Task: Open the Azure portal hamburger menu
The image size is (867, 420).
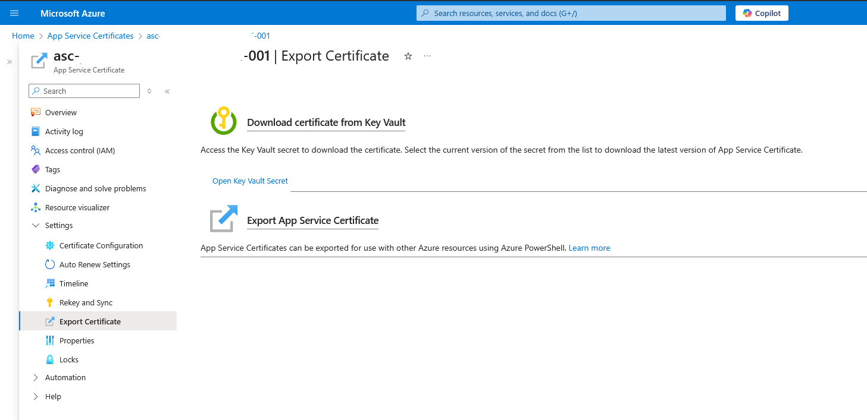Action: (14, 13)
